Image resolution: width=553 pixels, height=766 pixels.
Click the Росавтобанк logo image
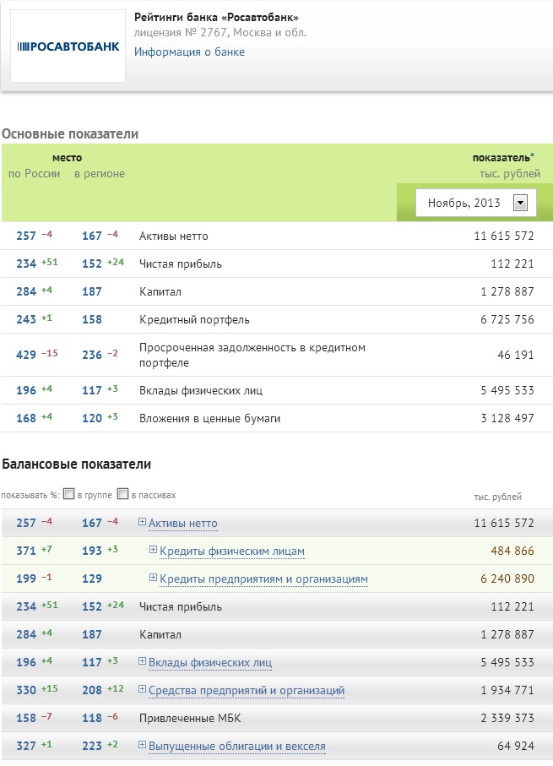point(68,46)
